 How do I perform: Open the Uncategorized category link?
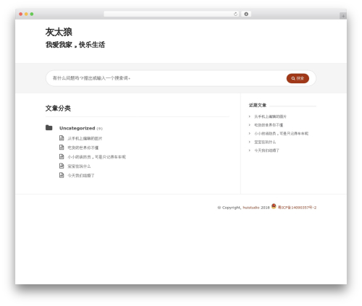point(77,128)
